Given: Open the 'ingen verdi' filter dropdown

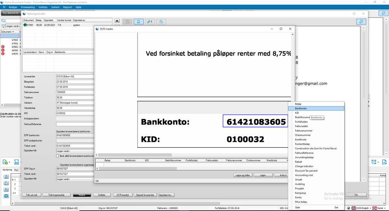Looking at the screenshot, I should (x=12, y=26).
